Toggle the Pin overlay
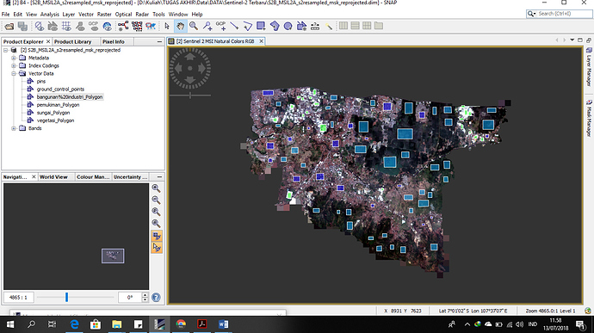The width and height of the screenshot is (594, 333). tap(80, 26)
